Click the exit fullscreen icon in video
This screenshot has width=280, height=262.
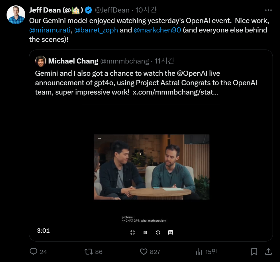click(132, 232)
